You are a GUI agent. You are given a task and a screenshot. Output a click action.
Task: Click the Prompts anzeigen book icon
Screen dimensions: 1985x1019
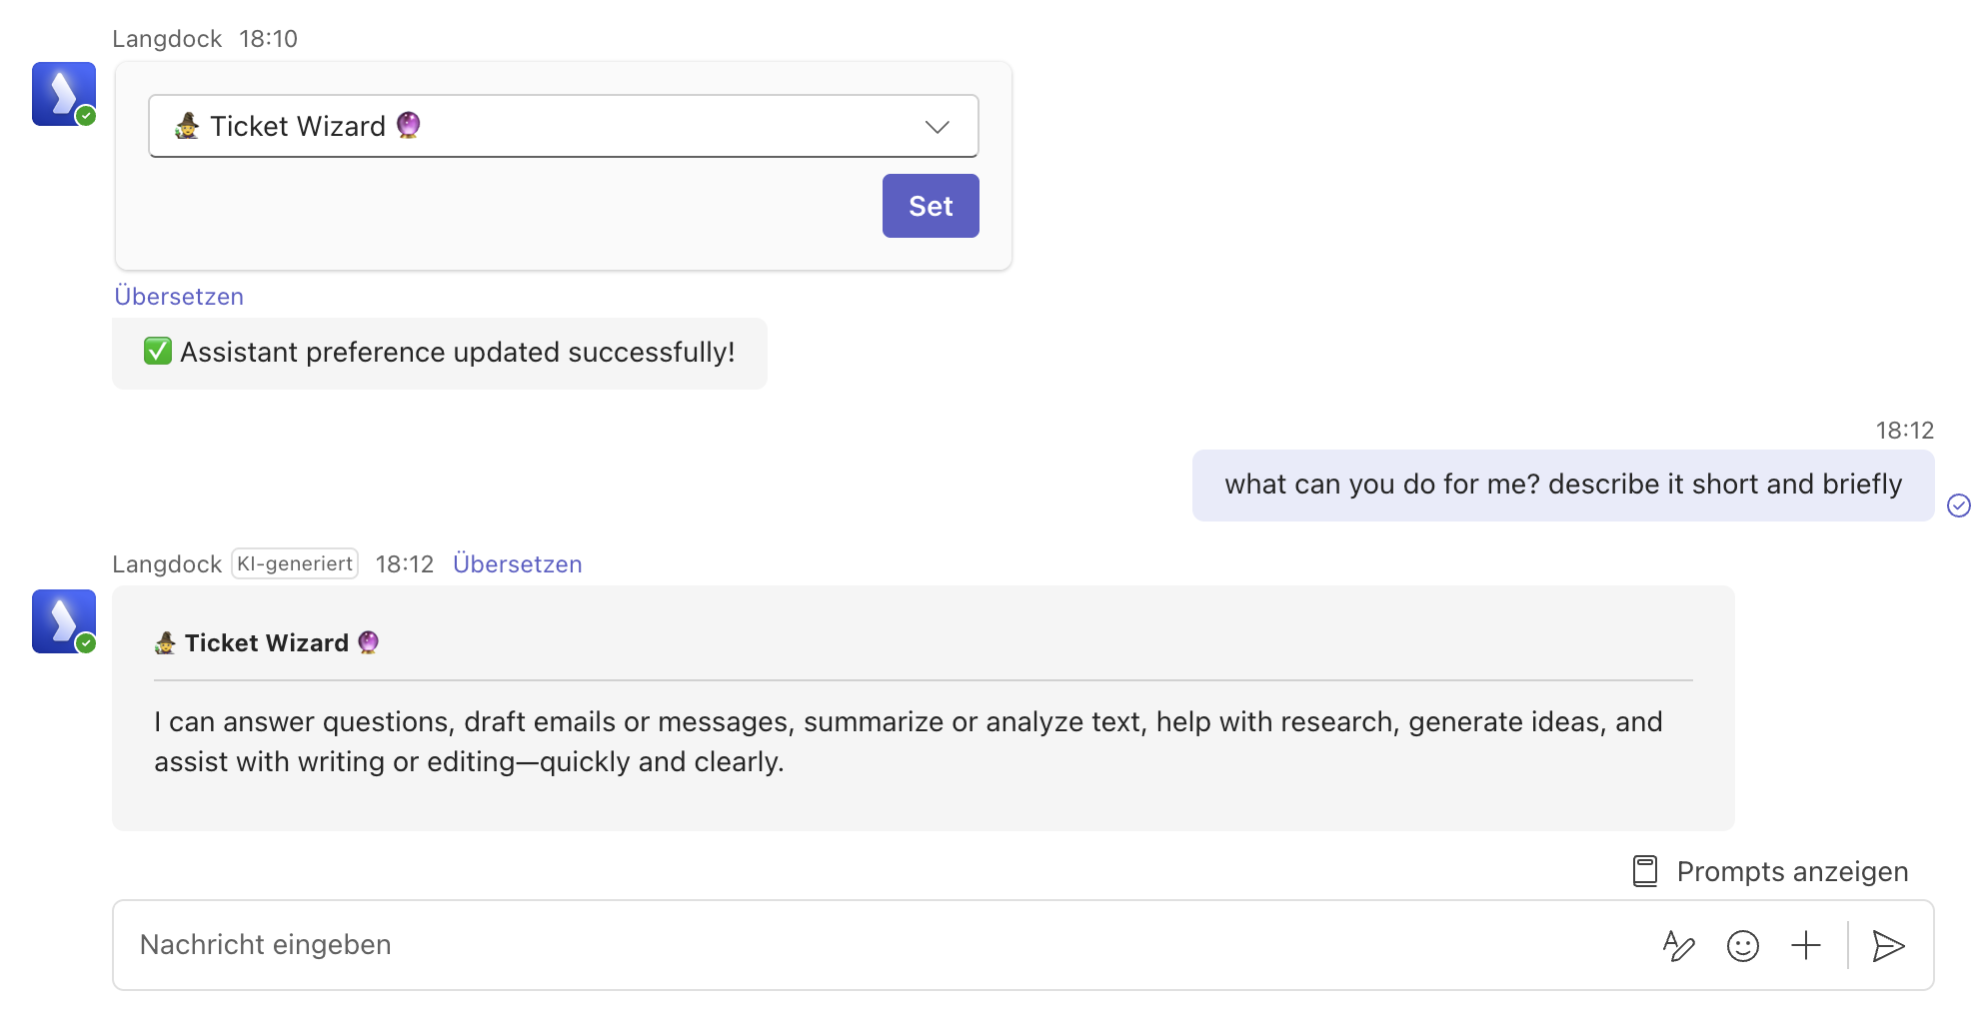[x=1644, y=871]
